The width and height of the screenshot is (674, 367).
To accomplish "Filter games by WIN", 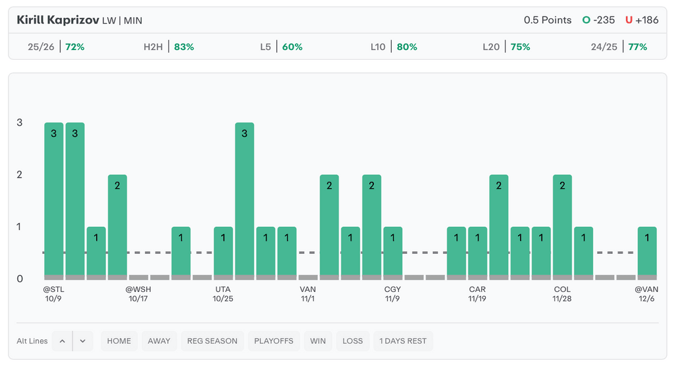I will coord(318,341).
